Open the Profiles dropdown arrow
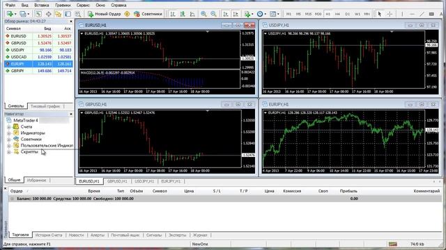 (28, 14)
